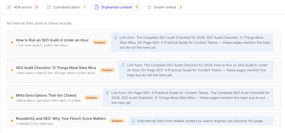
Task: Click the 11 count badge on Orphaned content
Action: click(137, 7)
